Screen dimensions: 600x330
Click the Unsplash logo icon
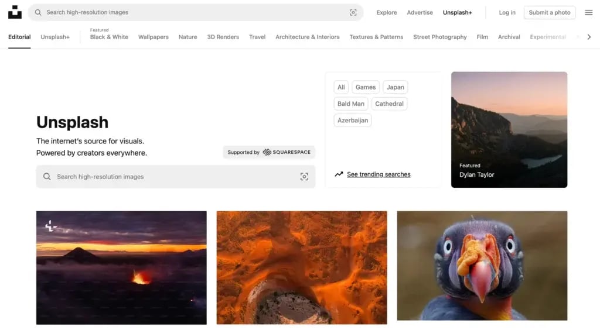click(15, 12)
